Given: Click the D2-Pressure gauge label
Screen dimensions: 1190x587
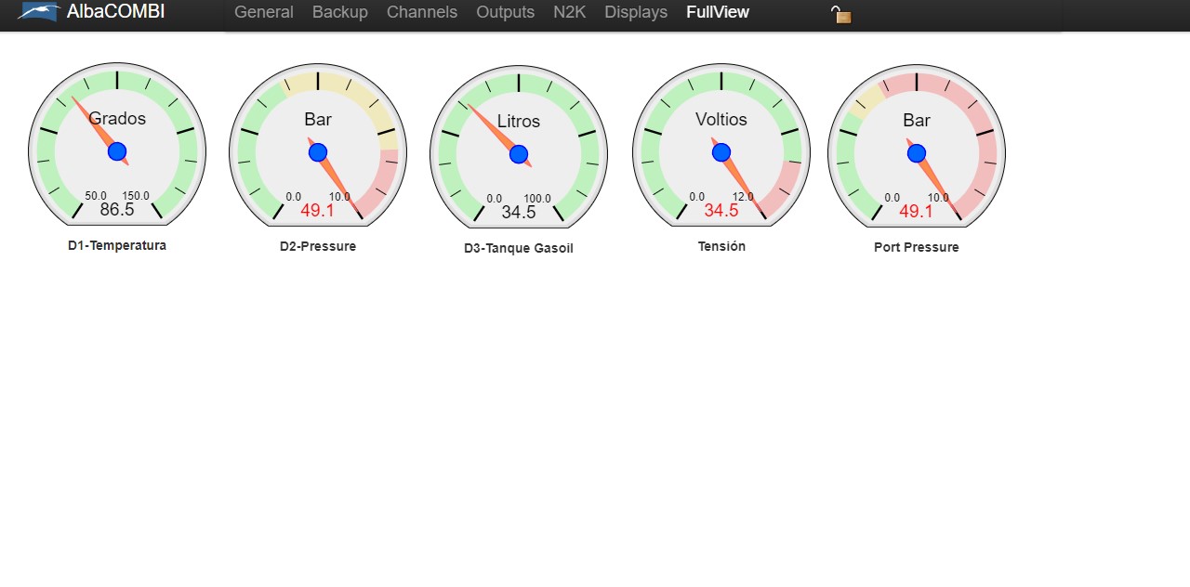Looking at the screenshot, I should (x=318, y=247).
